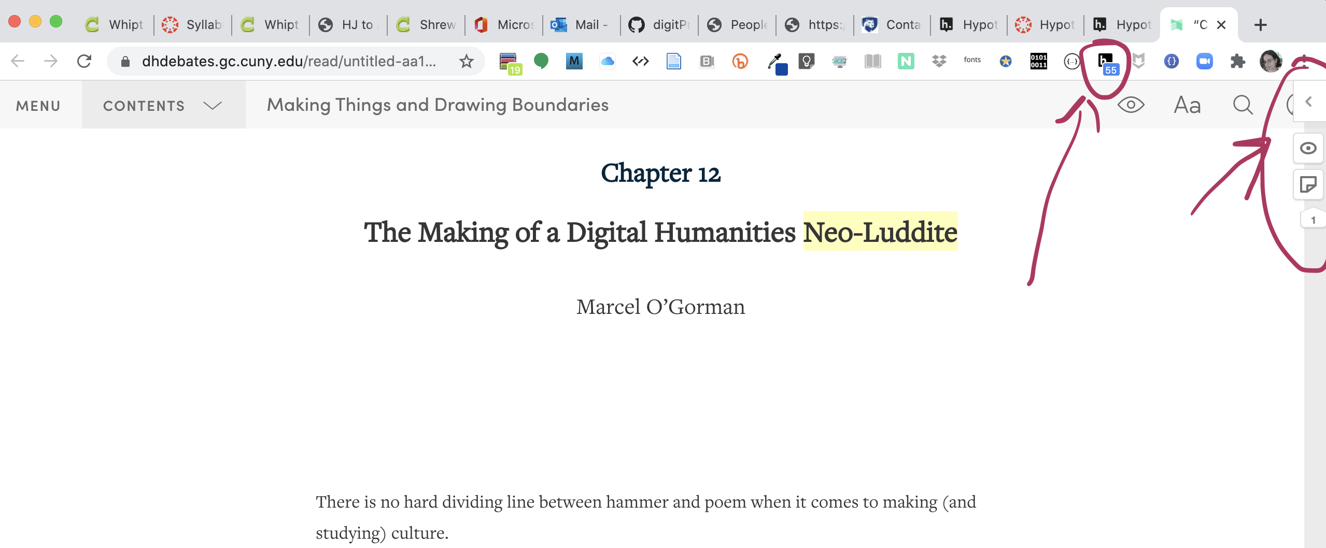Expand the Hypothesis sidebar with arrow
This screenshot has height=548, width=1326.
coord(1309,102)
